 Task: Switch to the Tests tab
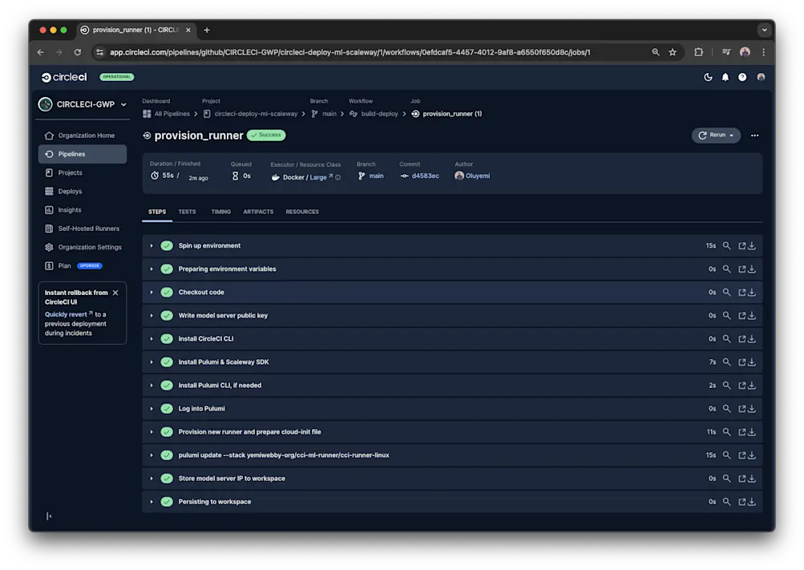coord(187,212)
